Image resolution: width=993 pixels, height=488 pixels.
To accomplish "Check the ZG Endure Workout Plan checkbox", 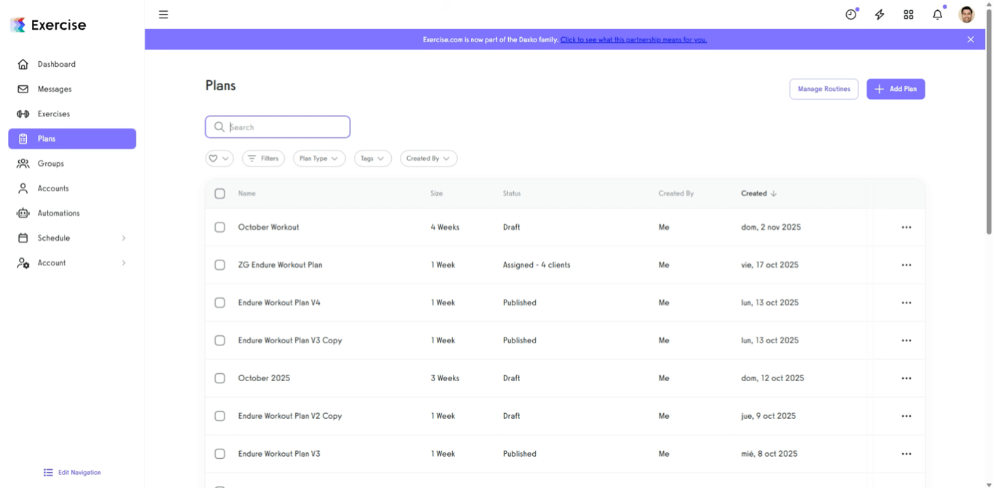I will pyautogui.click(x=220, y=265).
